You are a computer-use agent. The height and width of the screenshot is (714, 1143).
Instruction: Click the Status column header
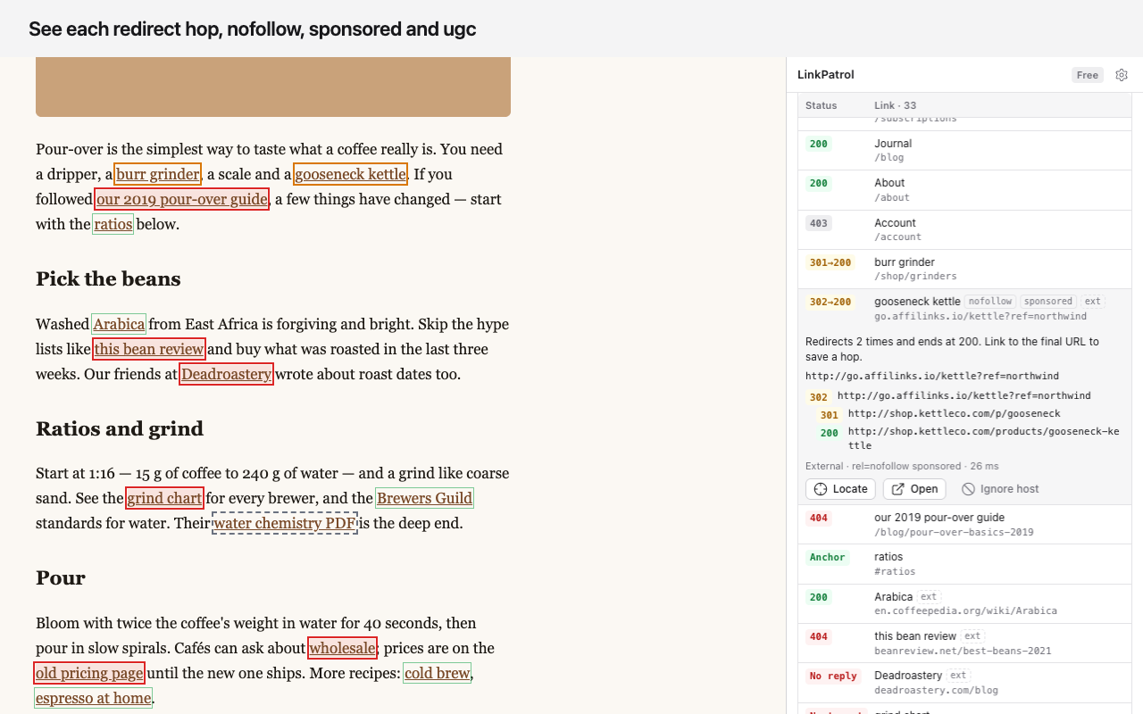(822, 105)
